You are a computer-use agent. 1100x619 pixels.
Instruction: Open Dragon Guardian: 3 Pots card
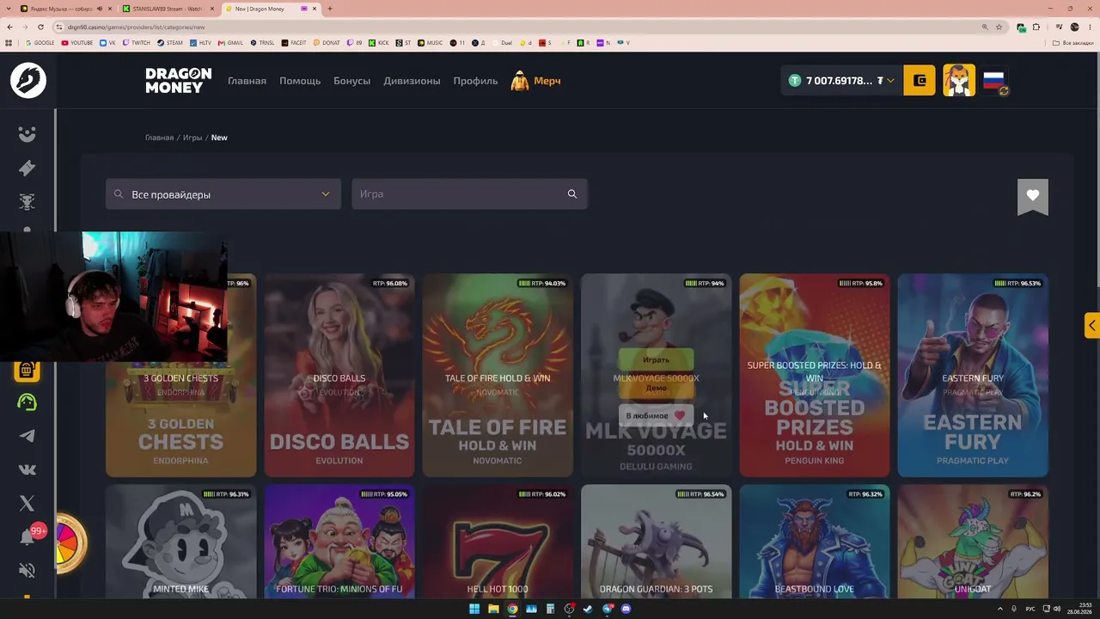[656, 542]
